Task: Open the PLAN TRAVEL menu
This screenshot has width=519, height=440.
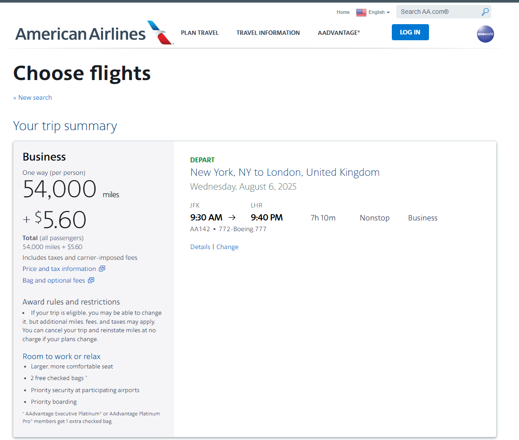Action: pos(199,33)
